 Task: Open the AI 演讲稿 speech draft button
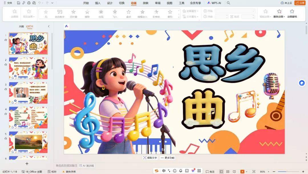(87, 165)
